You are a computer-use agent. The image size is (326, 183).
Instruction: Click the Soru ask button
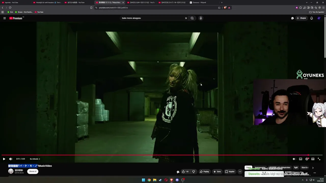click(217, 172)
